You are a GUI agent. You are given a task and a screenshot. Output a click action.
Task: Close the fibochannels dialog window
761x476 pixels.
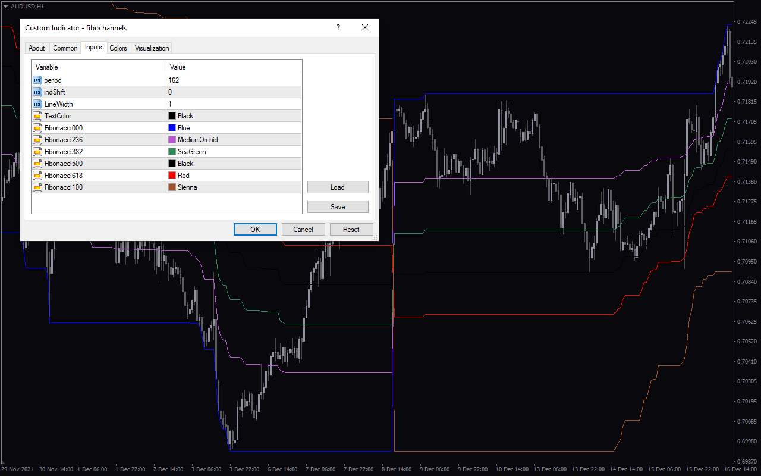click(x=365, y=27)
